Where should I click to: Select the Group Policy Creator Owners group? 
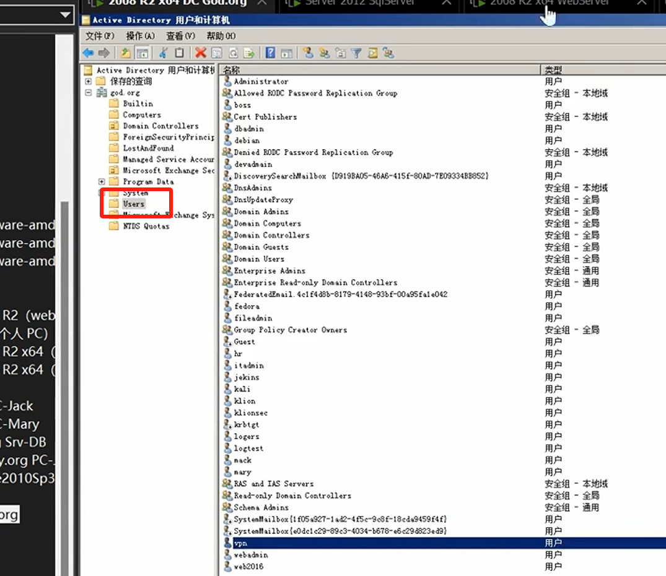click(291, 330)
